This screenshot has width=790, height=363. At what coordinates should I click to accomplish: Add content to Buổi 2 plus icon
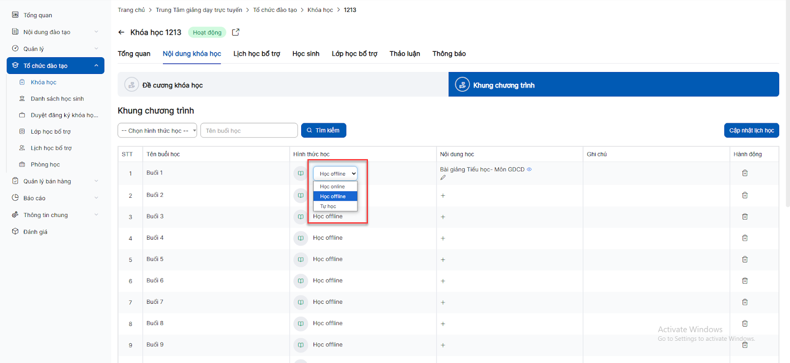pos(443,196)
